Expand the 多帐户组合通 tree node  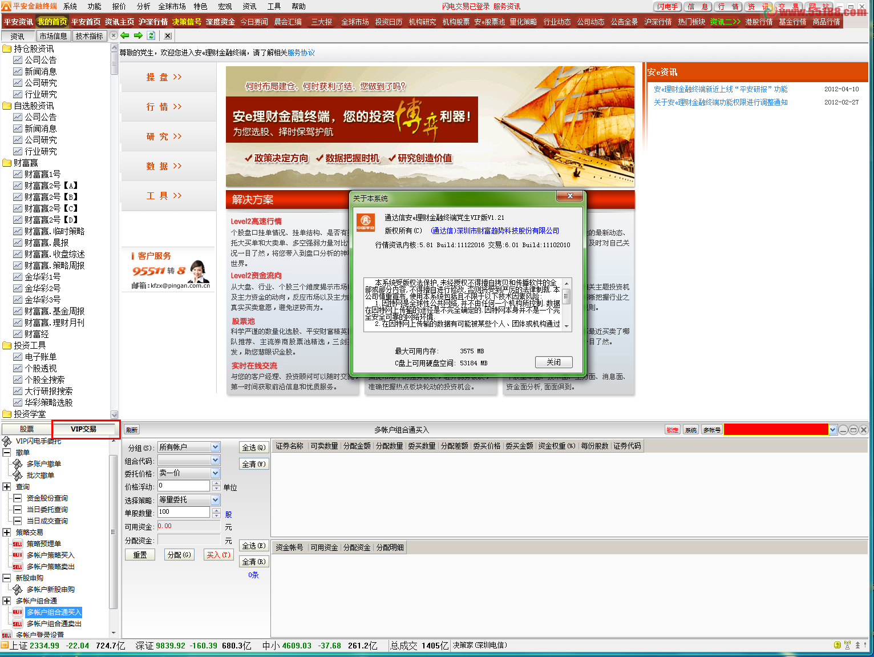point(7,601)
